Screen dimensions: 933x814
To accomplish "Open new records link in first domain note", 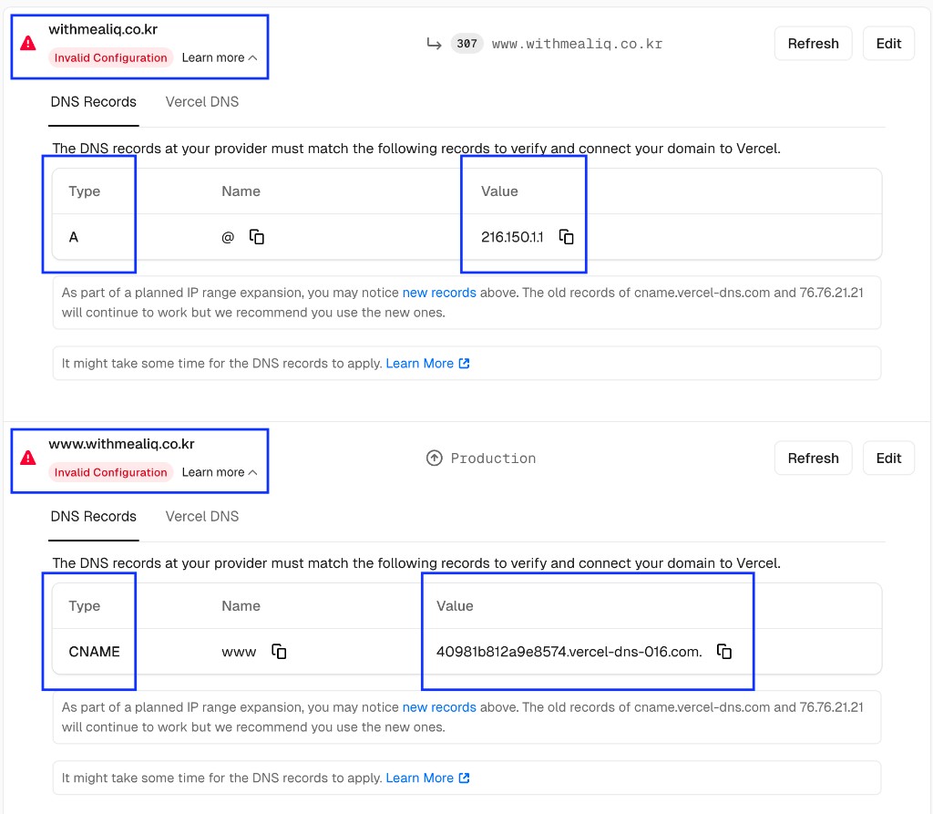I will pyautogui.click(x=439, y=293).
